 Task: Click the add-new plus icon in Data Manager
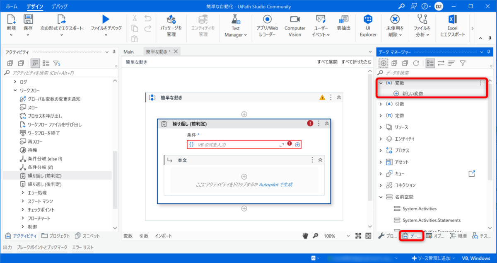384,63
